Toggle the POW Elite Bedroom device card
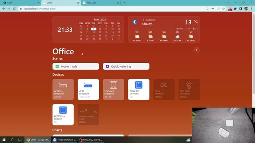The height and width of the screenshot is (143, 255). (x=63, y=115)
